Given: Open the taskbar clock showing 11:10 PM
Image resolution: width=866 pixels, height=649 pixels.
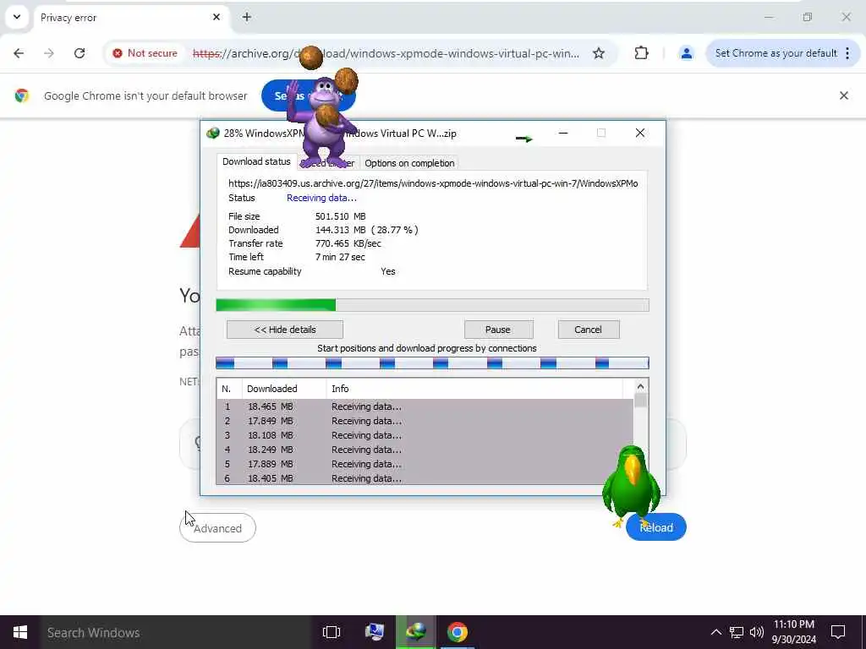Looking at the screenshot, I should (793, 632).
